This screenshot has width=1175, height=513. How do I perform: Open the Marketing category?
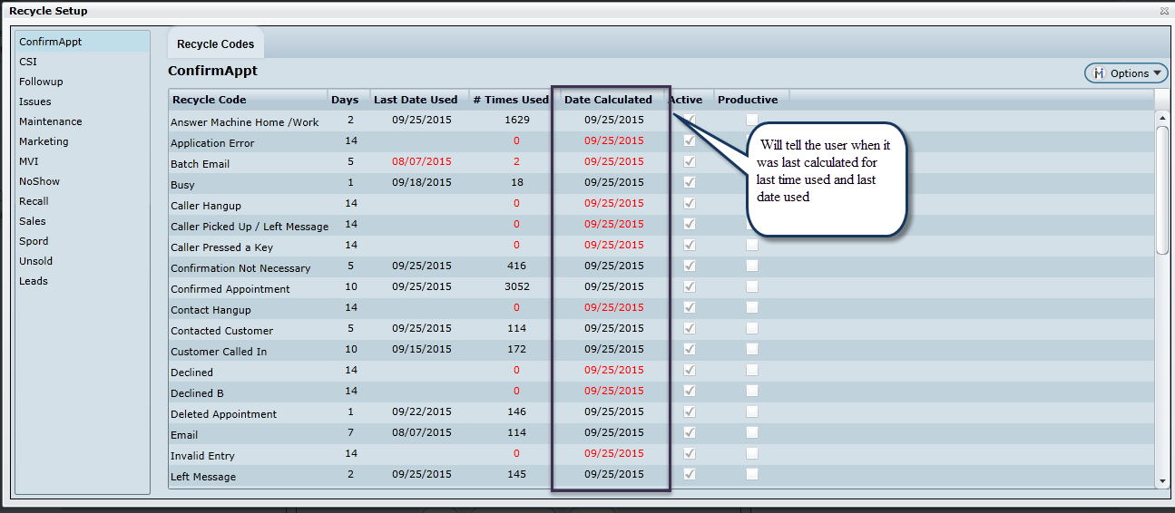pos(44,141)
